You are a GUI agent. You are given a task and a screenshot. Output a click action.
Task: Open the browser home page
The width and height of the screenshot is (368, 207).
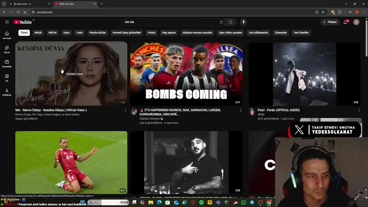[x=25, y=12]
